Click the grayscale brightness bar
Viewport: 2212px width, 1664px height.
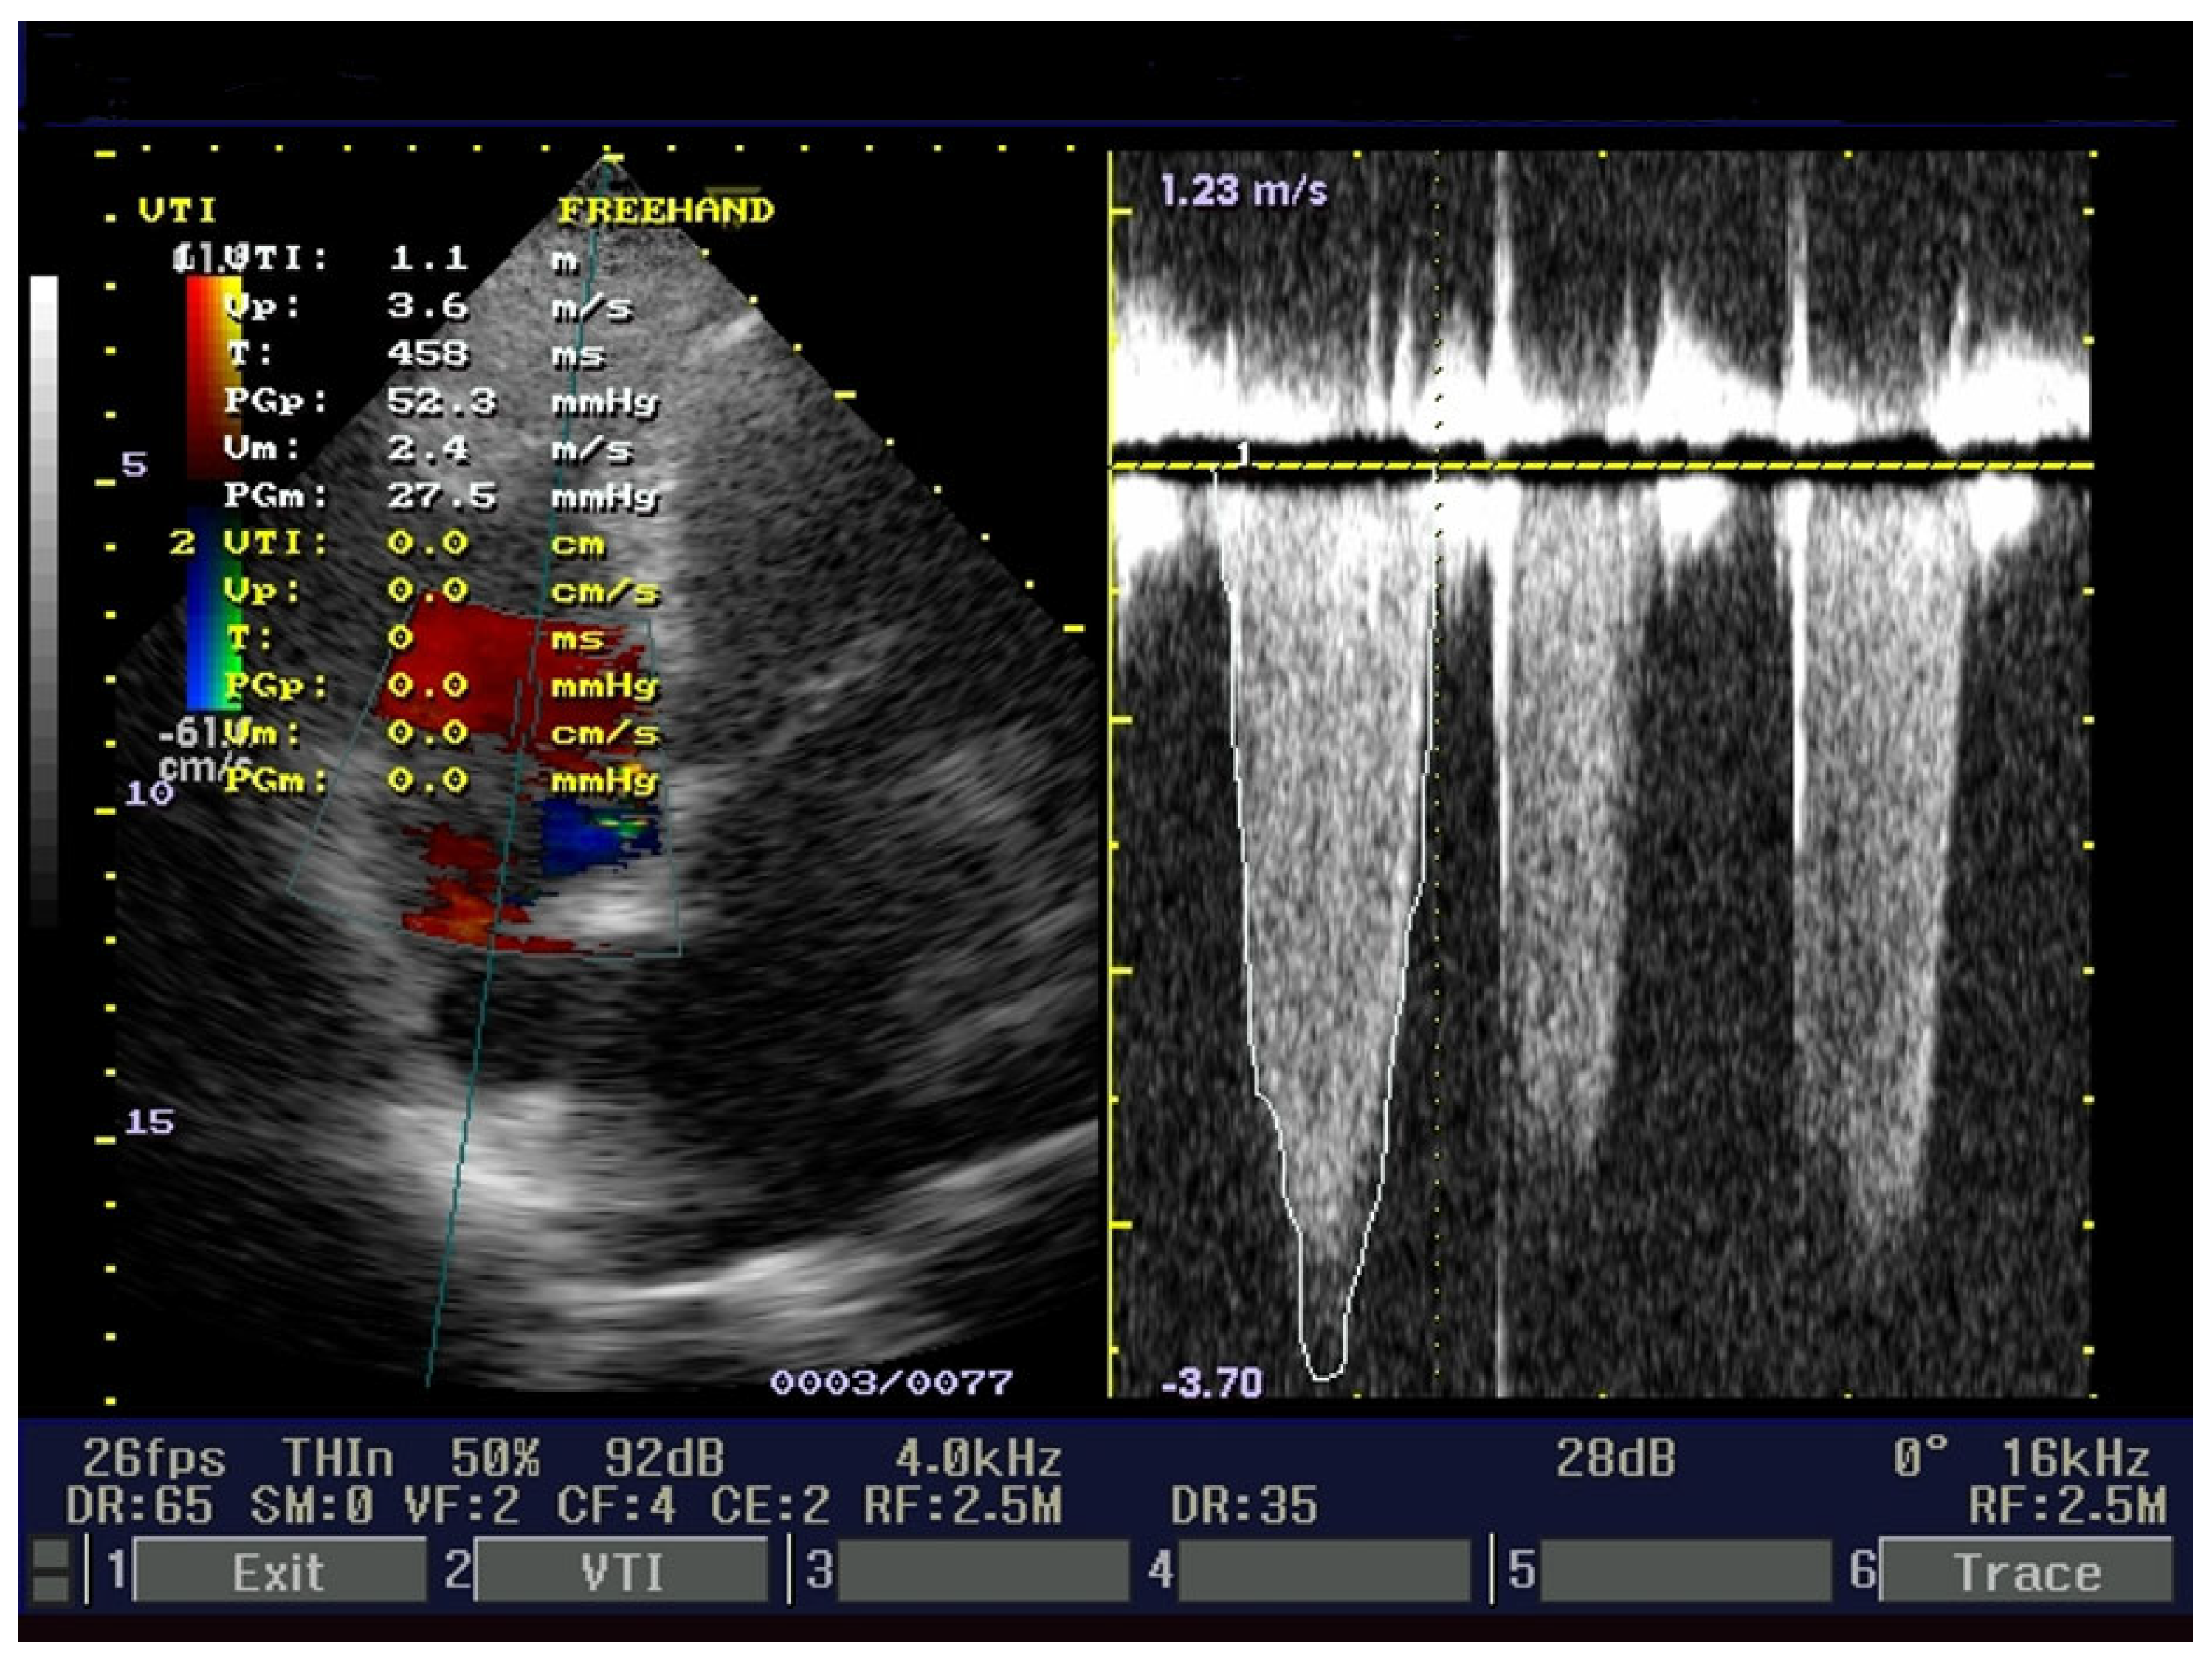(44, 600)
